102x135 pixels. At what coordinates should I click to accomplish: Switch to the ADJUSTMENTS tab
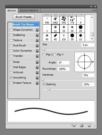tap(29, 11)
